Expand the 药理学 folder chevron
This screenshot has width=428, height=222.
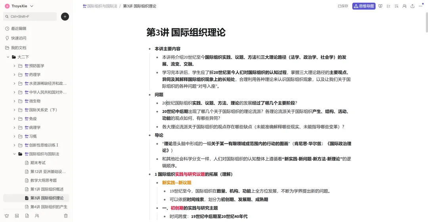[x=14, y=75]
